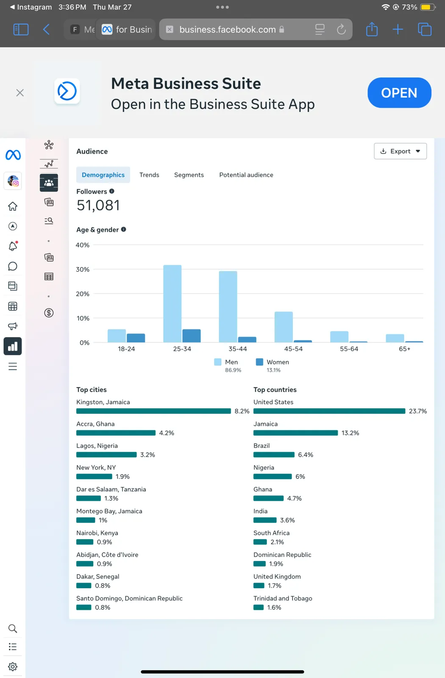Toggle the Safari sidebar
The height and width of the screenshot is (678, 445).
[x=21, y=29]
